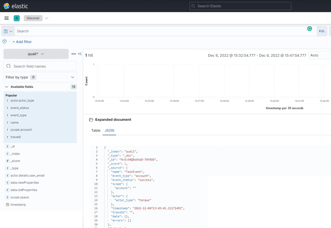Click the green D space avatar
The image size is (331, 228).
pos(17,18)
